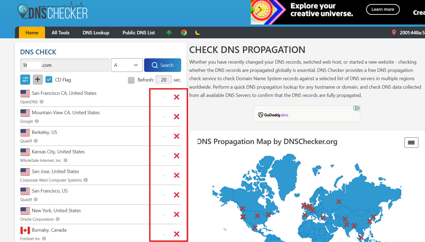Open the DNS Lookup menu item
Viewport: 425px width, 242px height.
(96, 32)
